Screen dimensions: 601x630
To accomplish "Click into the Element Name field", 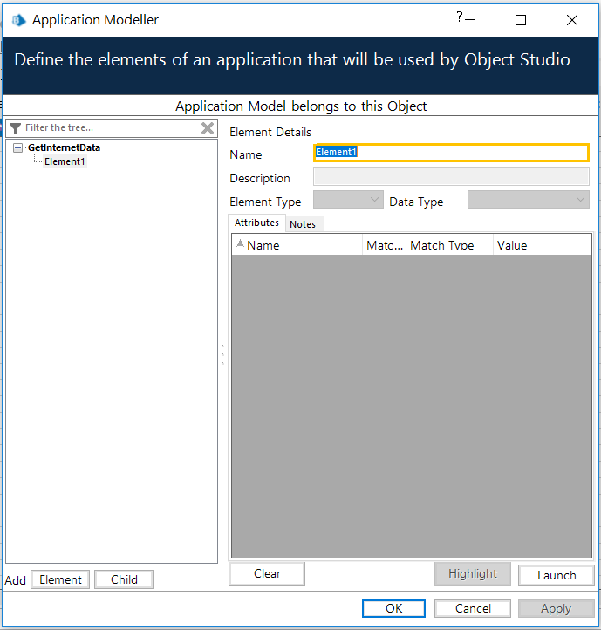I will click(451, 153).
